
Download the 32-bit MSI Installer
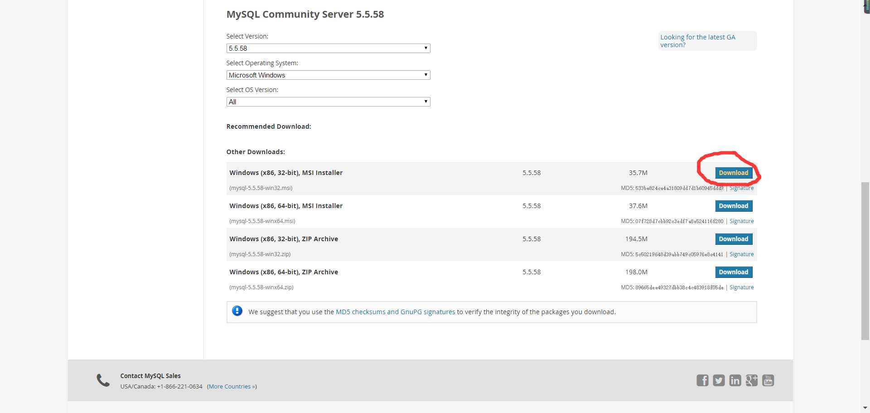tap(734, 173)
